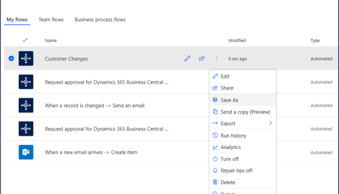Expand the Export submenu arrow
339x194 pixels.
(271, 124)
